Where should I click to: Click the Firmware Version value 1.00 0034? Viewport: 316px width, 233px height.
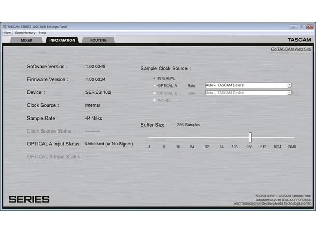pos(95,79)
